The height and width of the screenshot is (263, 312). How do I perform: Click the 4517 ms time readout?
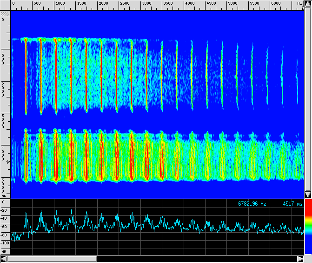click(292, 204)
